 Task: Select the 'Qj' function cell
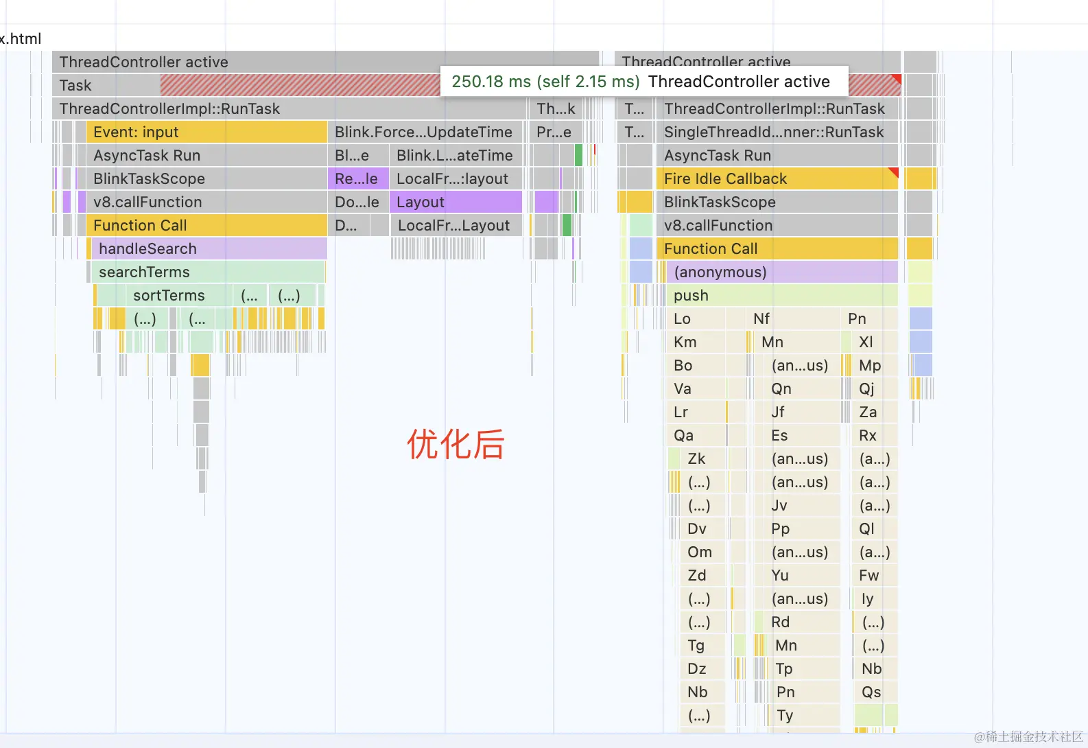[875, 388]
